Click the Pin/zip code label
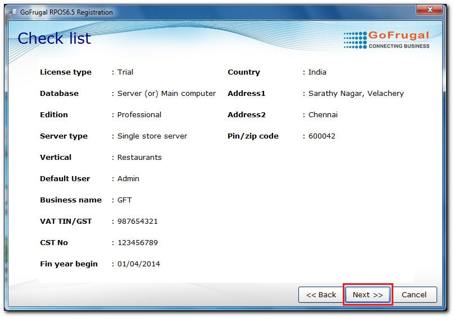The height and width of the screenshot is (318, 454). coord(253,136)
